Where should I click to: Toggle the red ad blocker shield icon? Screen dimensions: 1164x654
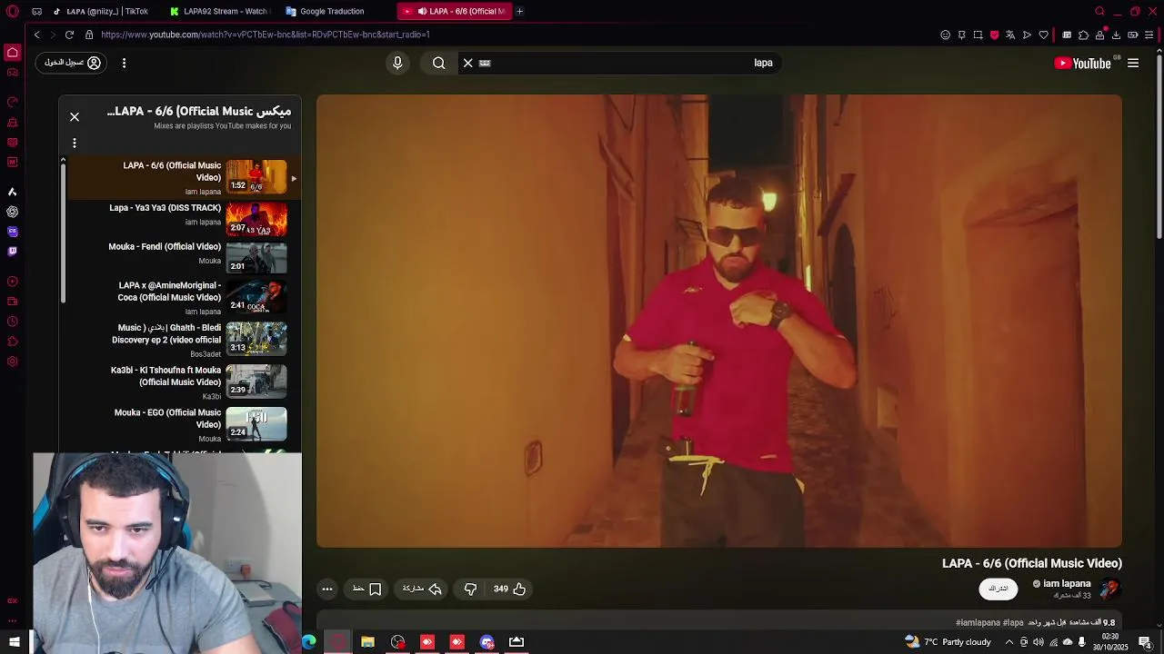pyautogui.click(x=994, y=35)
